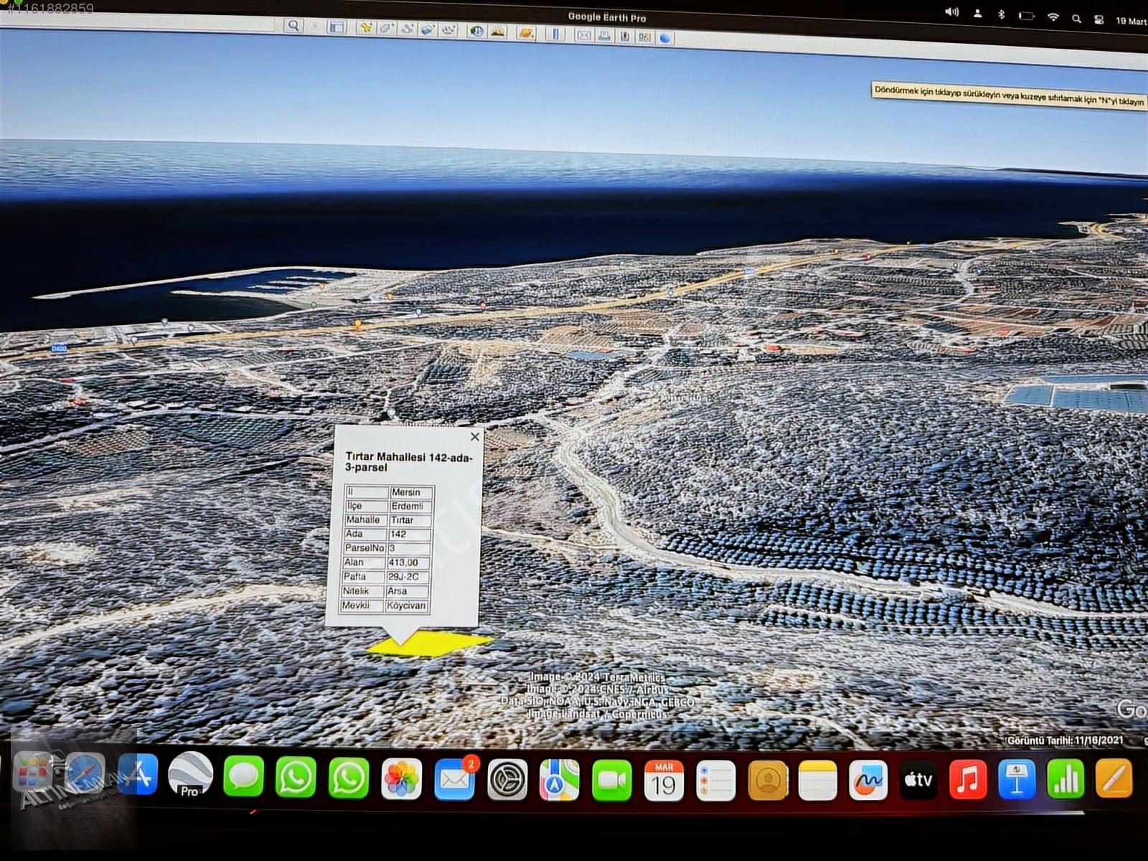The image size is (1148, 861).
Task: Select the Add Path tool
Action: pyautogui.click(x=407, y=29)
